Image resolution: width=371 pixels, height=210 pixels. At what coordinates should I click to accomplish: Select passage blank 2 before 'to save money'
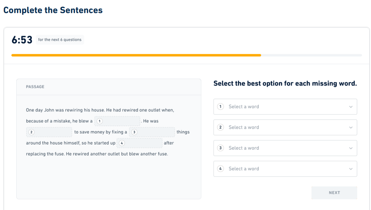click(49, 132)
